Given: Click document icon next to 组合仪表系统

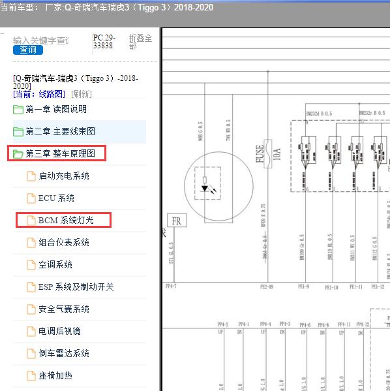Looking at the screenshot, I should coord(31,243).
